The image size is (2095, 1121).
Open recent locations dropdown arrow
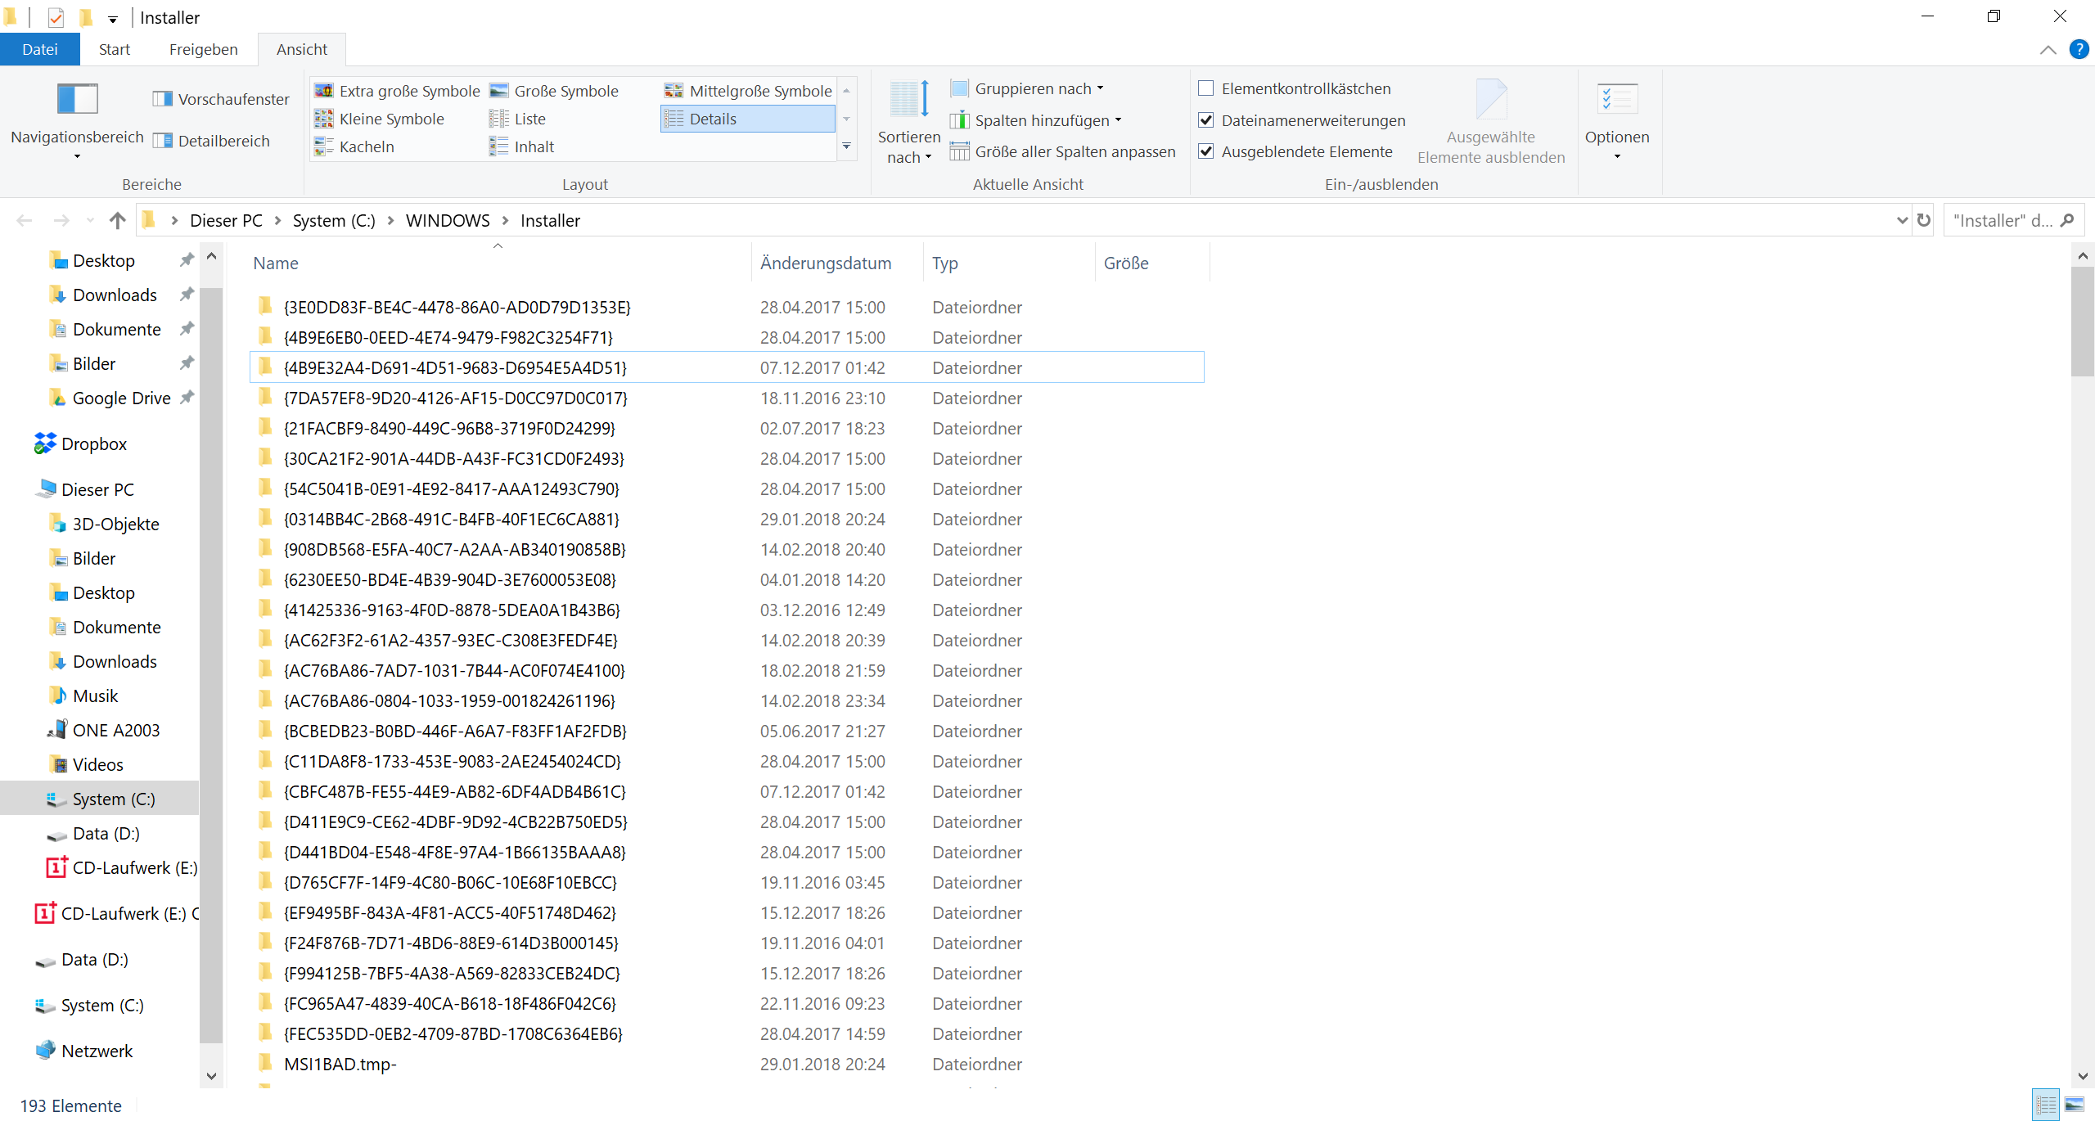click(x=90, y=220)
